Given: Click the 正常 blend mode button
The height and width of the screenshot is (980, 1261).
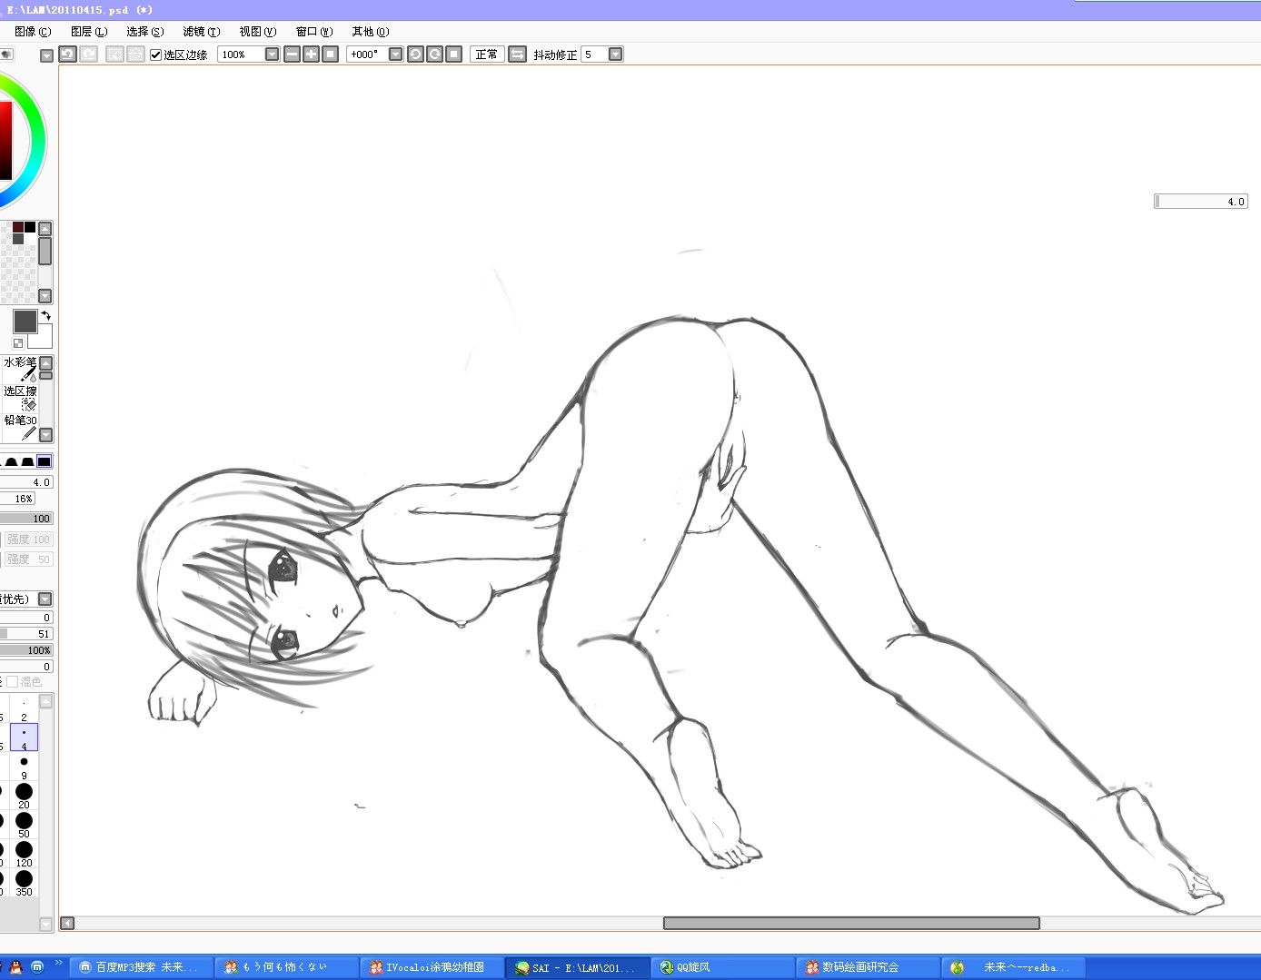Looking at the screenshot, I should pyautogui.click(x=487, y=54).
